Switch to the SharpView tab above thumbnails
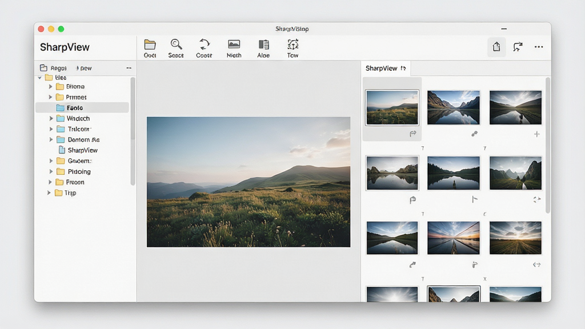The width and height of the screenshot is (585, 329). pos(386,69)
